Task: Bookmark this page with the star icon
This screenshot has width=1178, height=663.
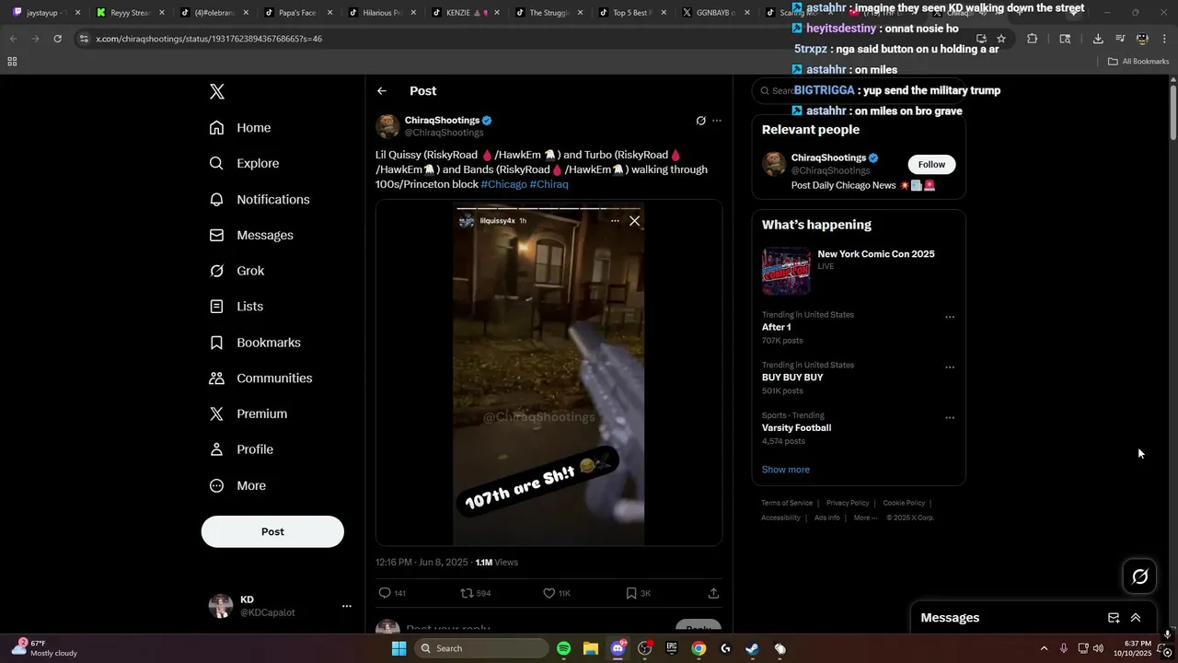Action: [1001, 39]
